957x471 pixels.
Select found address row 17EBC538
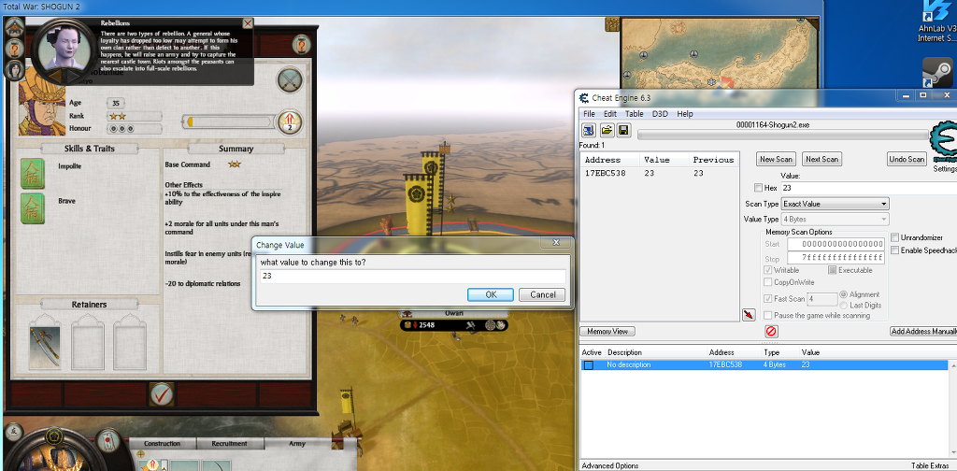(659, 173)
